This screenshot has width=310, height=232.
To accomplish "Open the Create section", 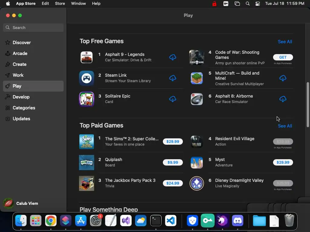I will pos(33,64).
